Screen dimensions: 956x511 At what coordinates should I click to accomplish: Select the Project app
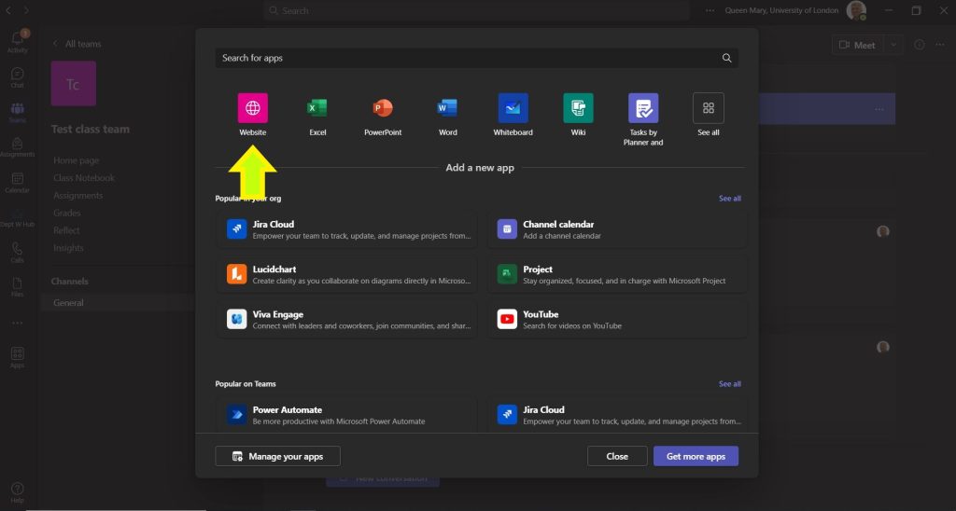(x=617, y=275)
